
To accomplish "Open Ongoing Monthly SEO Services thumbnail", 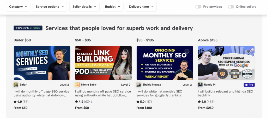I will click(165, 63).
